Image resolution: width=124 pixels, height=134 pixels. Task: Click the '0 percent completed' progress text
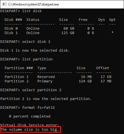30,116
